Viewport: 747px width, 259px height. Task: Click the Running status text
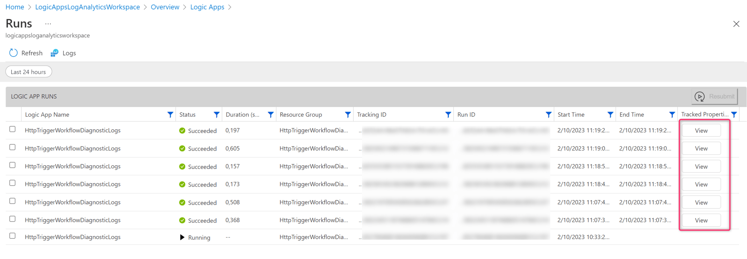click(199, 237)
